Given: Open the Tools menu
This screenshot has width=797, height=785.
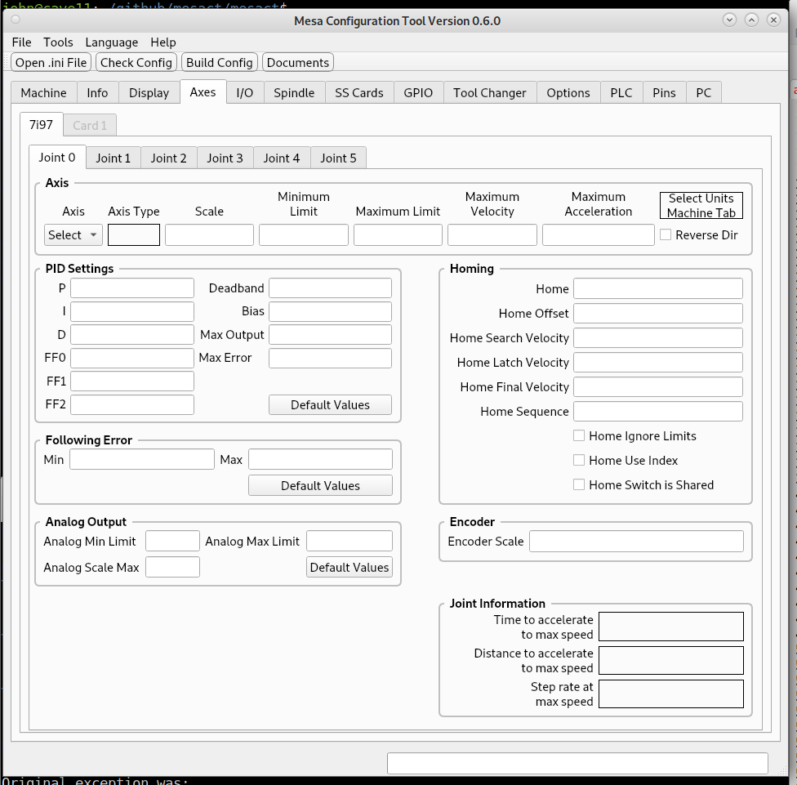Looking at the screenshot, I should pyautogui.click(x=58, y=42).
